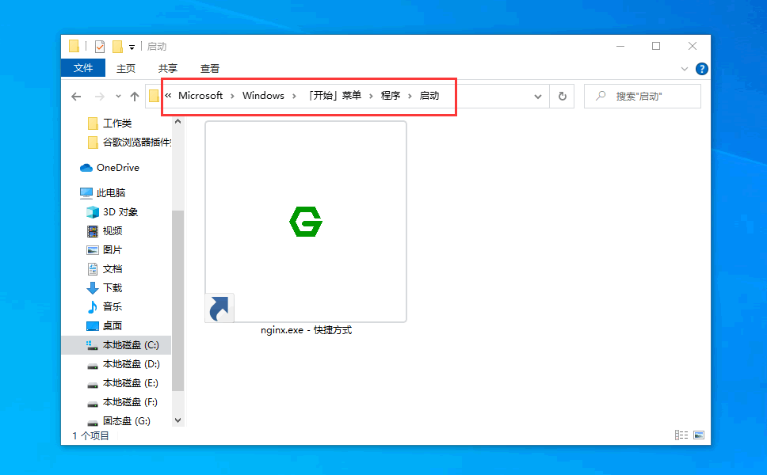This screenshot has width=767, height=475.
Task: Go up one folder level
Action: point(135,97)
